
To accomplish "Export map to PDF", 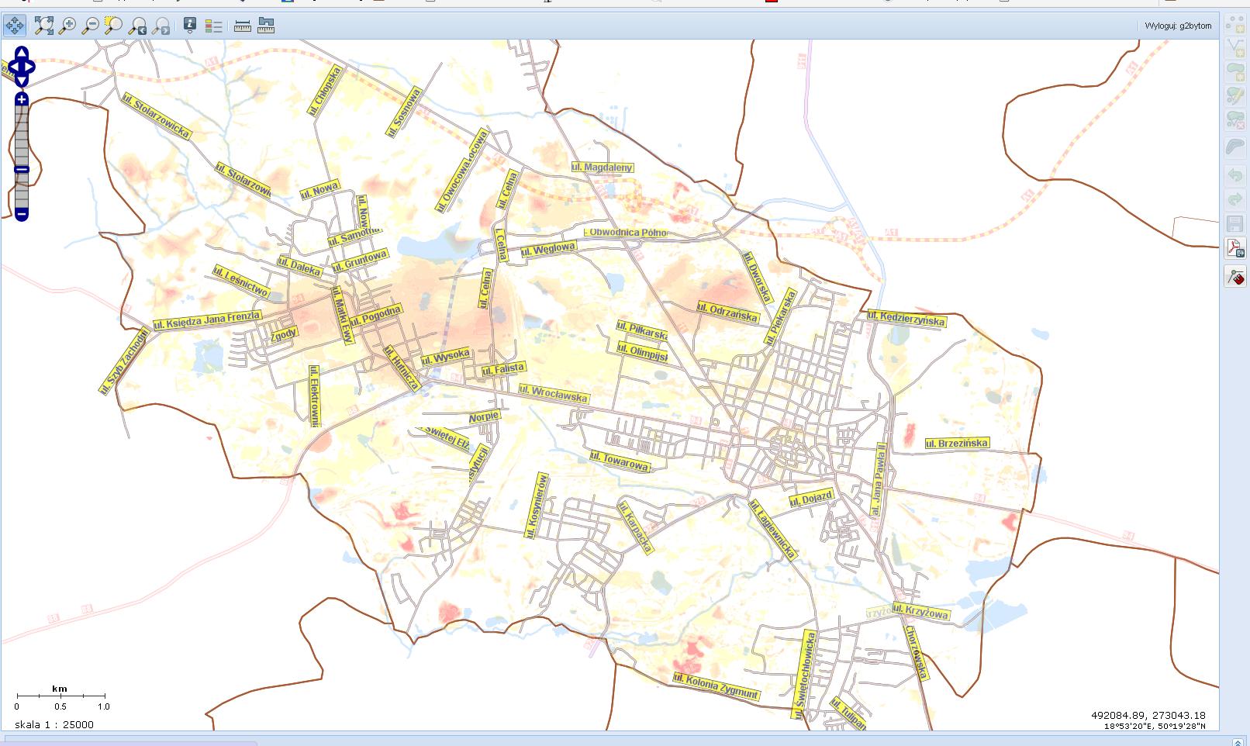I will (x=1234, y=248).
